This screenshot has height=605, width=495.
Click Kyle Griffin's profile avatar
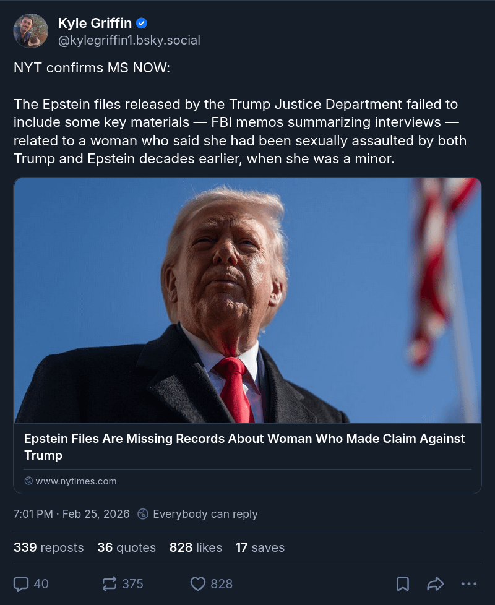[x=31, y=31]
